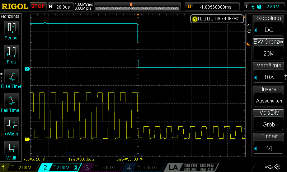
Task: Click the orange trigger level marker at right edge
Action: [248, 44]
